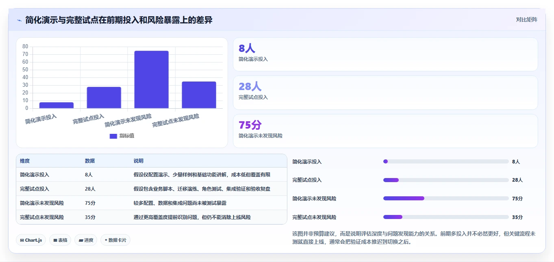Click the 完整试点未发现风险 bar in chart

pos(199,95)
